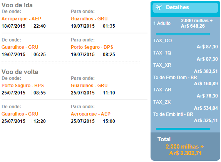The height and width of the screenshot is (162, 221).
Task: Click Guarulhos - GRU arrival at 01:35
Action: click(89, 19)
